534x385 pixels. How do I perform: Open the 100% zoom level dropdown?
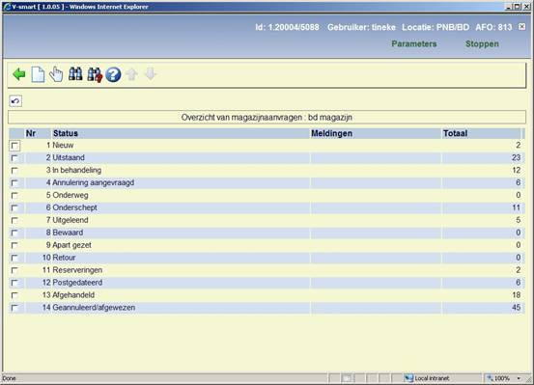coord(519,378)
